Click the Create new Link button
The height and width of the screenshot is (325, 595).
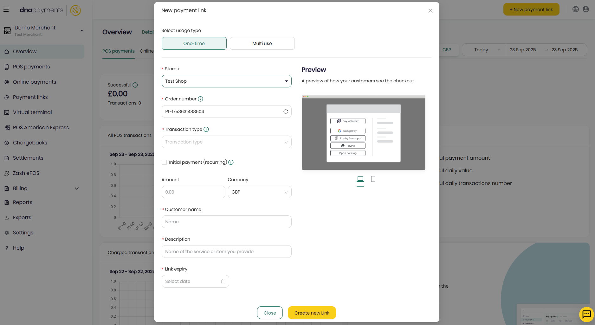pos(312,313)
